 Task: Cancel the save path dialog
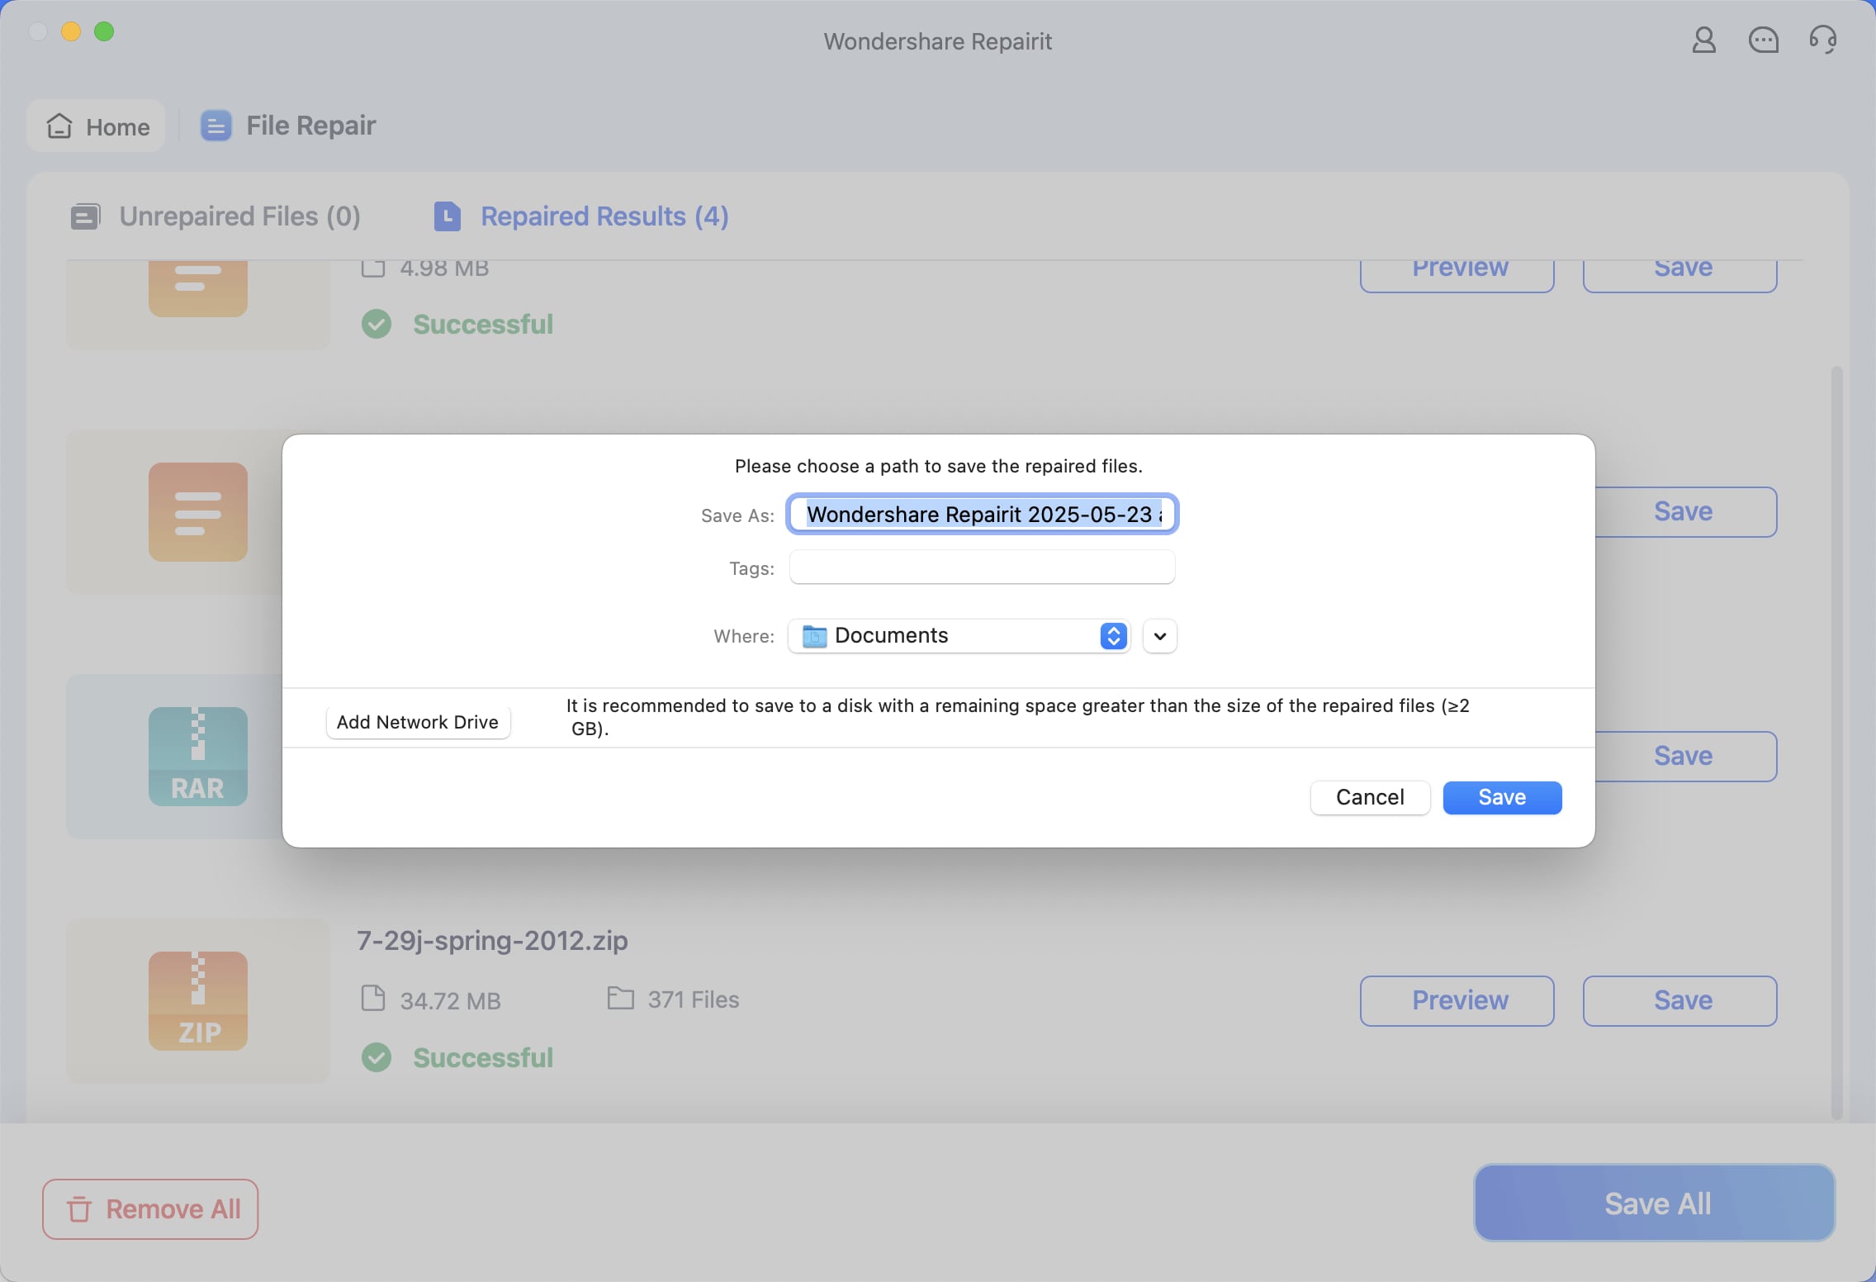[1370, 797]
